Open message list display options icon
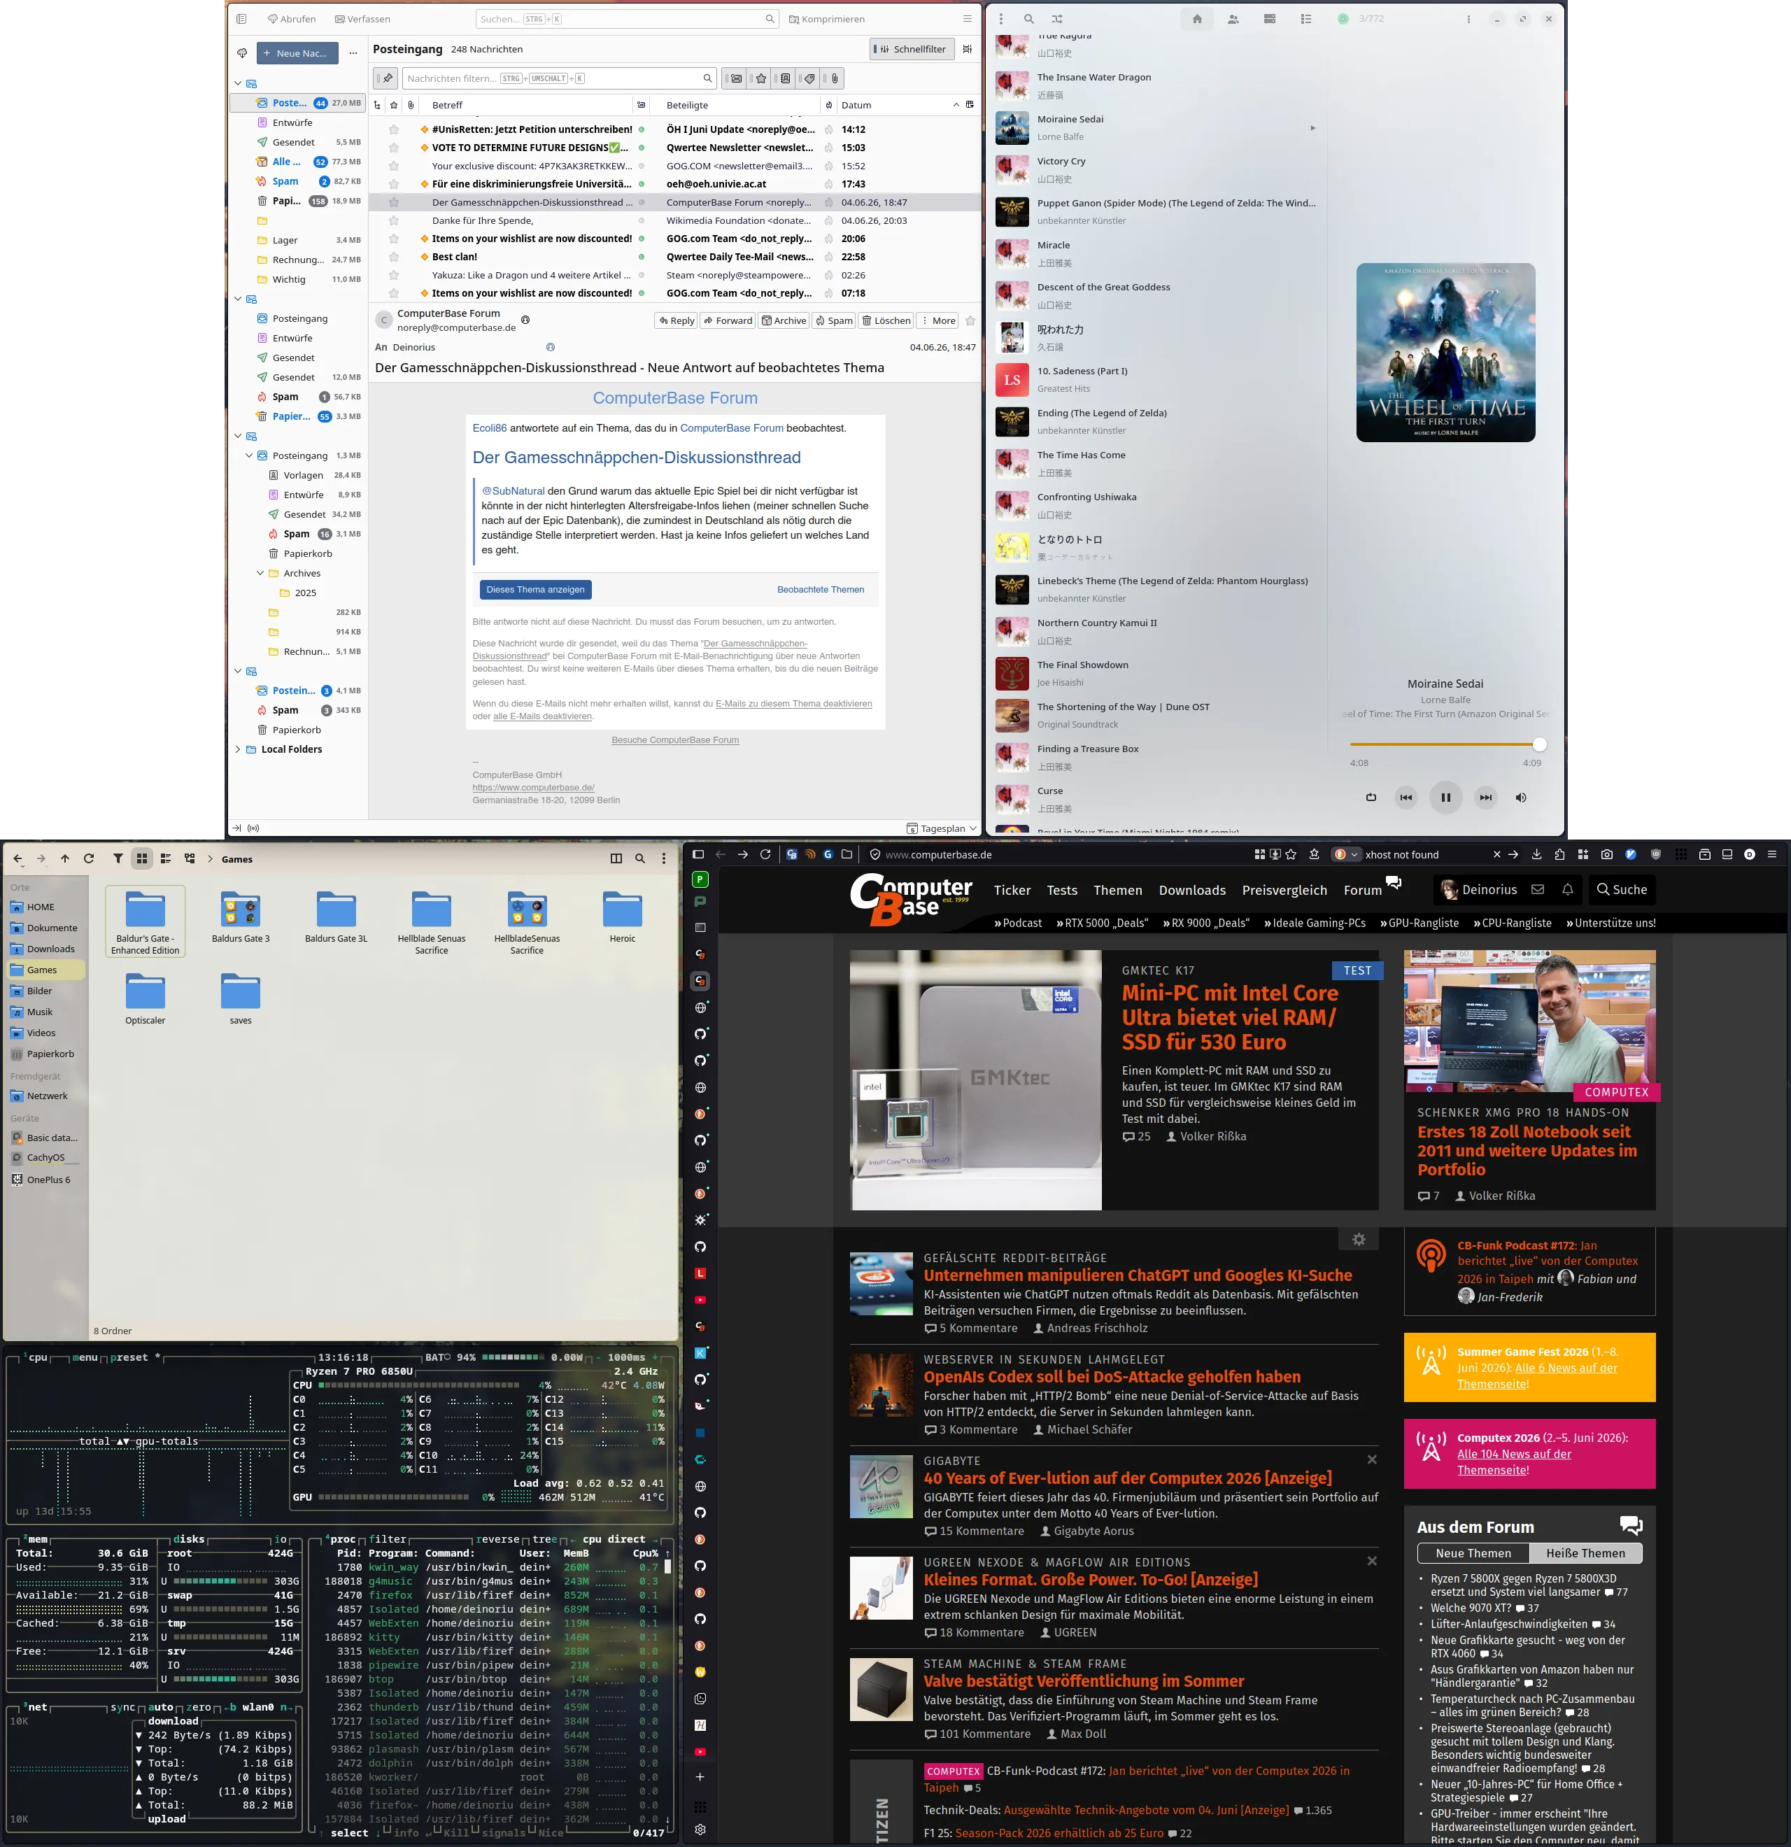Image resolution: width=1791 pixels, height=1847 pixels. pyautogui.click(x=968, y=49)
